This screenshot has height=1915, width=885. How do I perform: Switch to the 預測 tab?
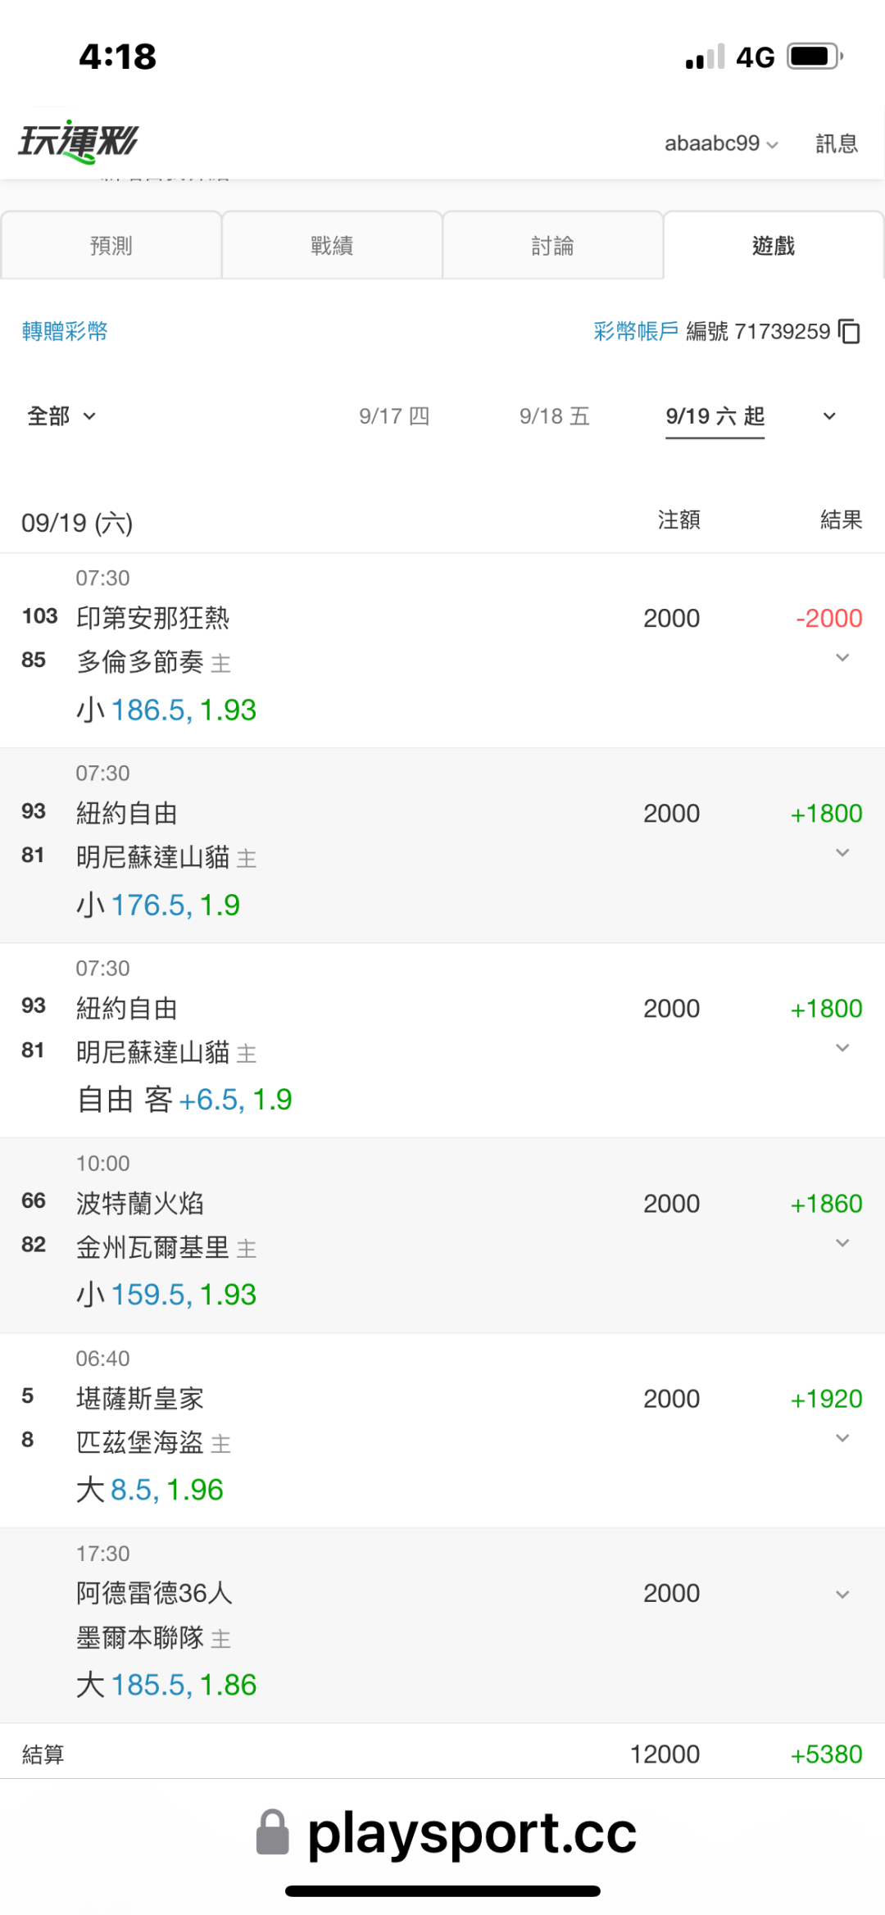[x=111, y=245]
